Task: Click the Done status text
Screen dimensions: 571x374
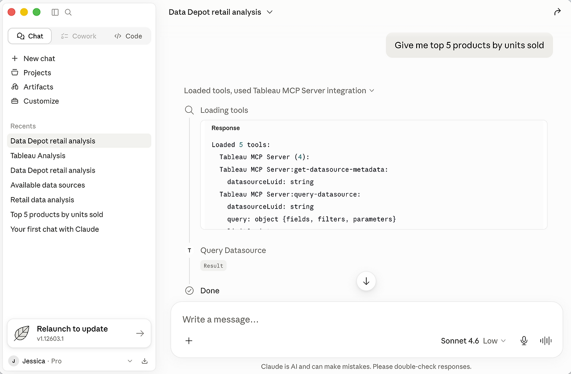Action: [x=210, y=291]
